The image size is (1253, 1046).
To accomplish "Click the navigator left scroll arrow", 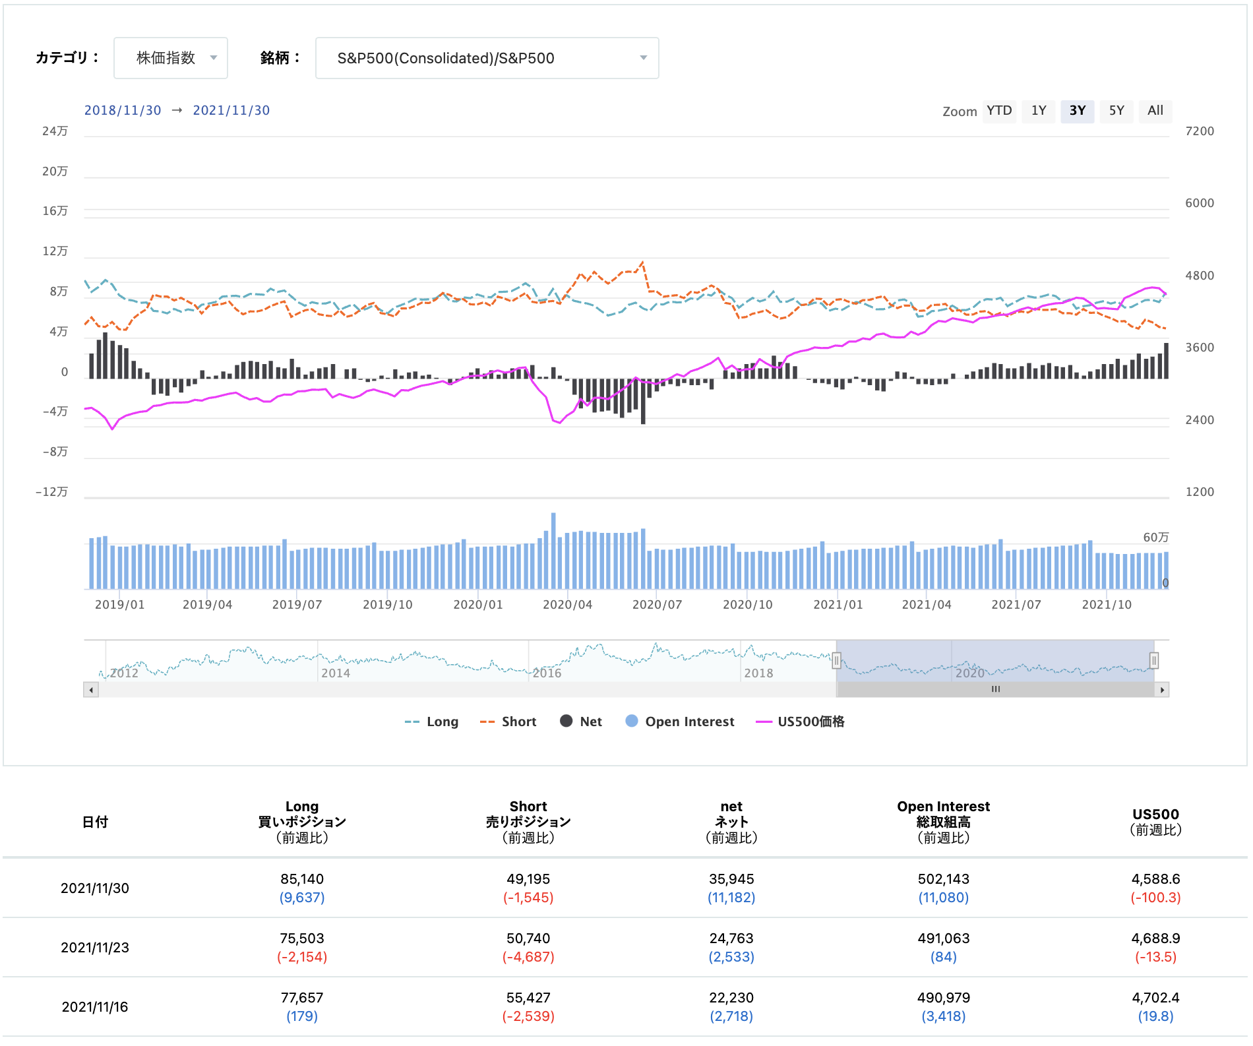I will click(x=91, y=690).
